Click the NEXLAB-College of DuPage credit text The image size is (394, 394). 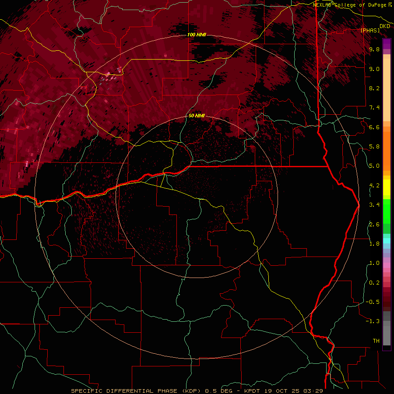click(x=350, y=5)
